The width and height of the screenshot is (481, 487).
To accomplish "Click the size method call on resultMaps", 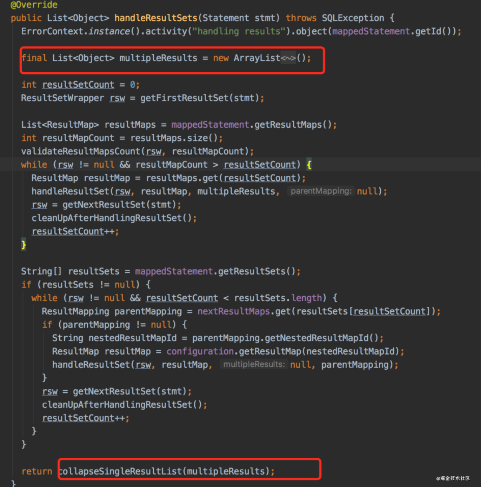I will (197, 138).
